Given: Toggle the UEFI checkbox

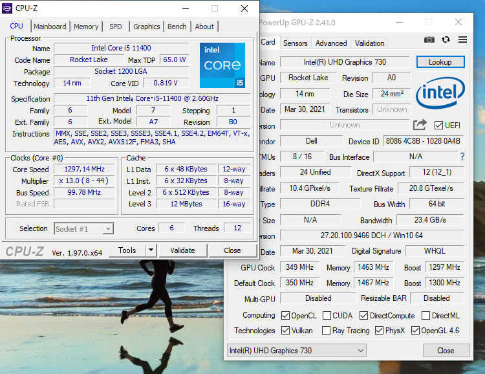Looking at the screenshot, I should [438, 125].
